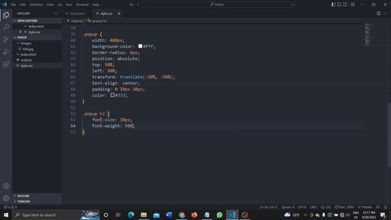Select index.html in Open Editors
Image resolution: width=391 pixels, height=220 pixels.
37,26
